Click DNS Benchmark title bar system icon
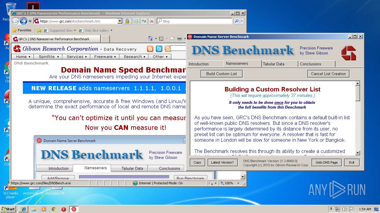Viewport: 380px width, 213px height. tap(190, 37)
